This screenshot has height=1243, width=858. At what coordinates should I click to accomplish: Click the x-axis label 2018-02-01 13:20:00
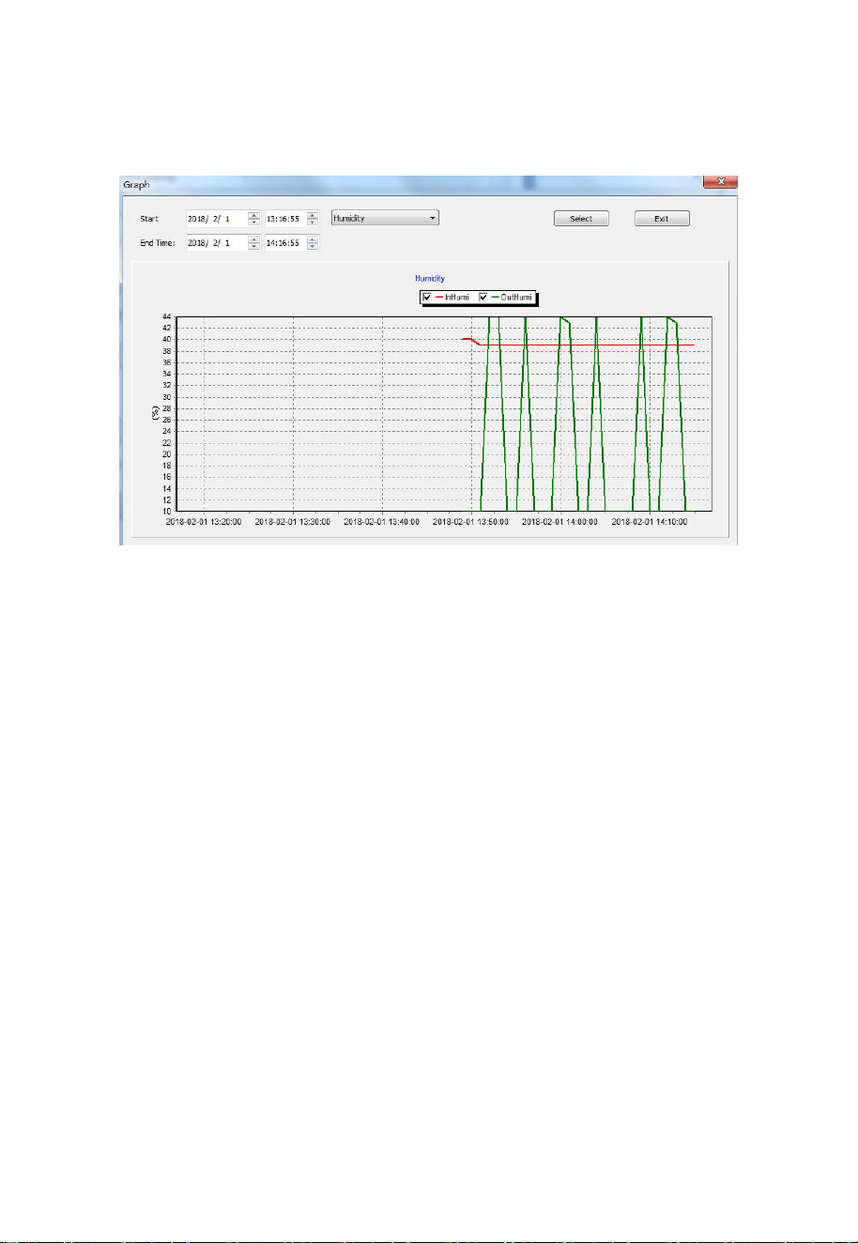point(204,521)
